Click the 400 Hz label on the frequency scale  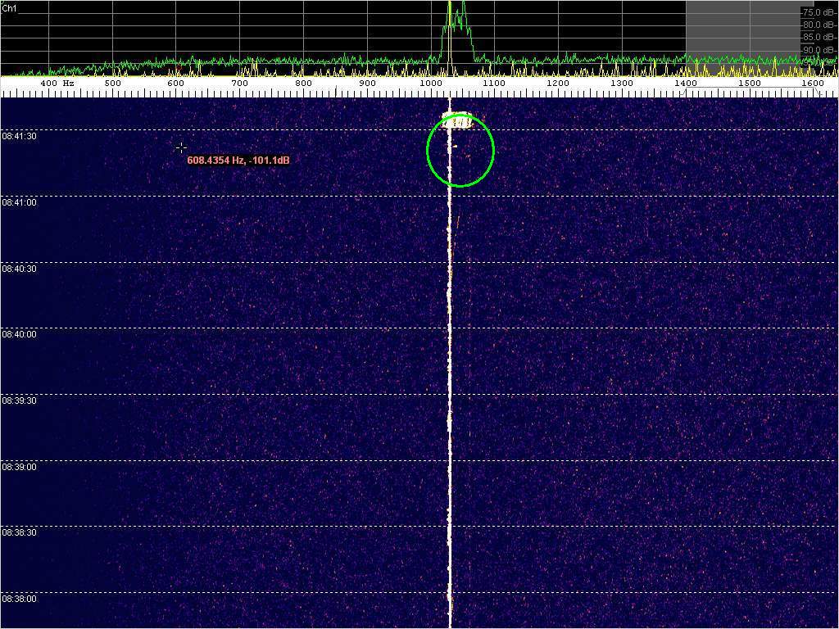tap(57, 84)
